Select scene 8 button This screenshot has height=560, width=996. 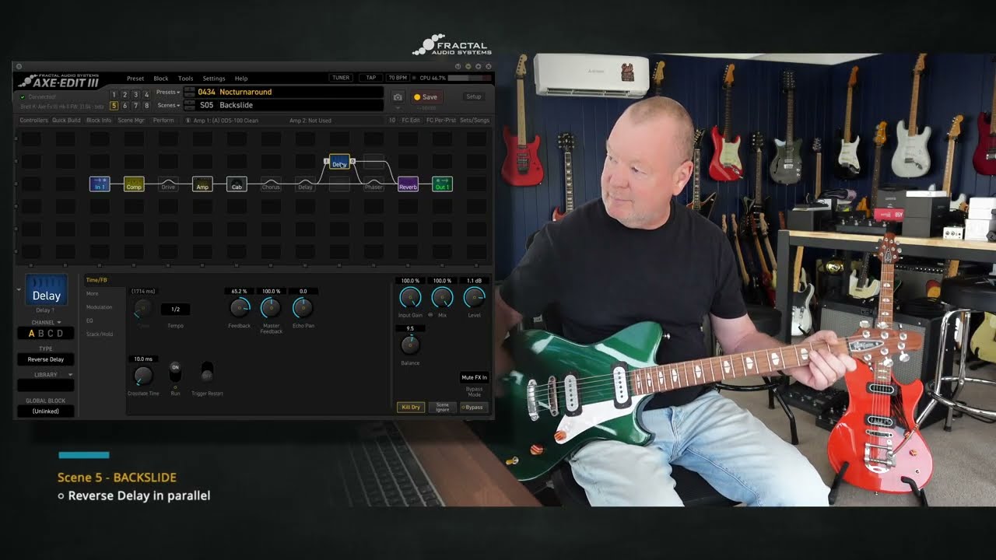[x=146, y=106]
